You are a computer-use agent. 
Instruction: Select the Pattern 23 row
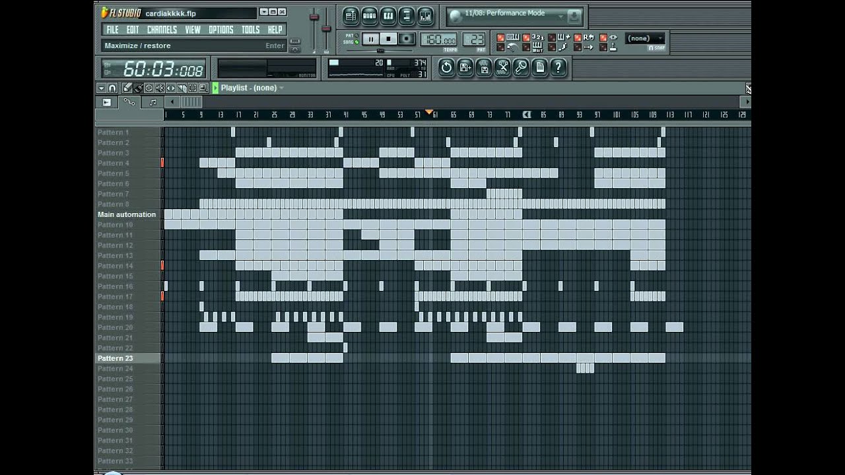[x=128, y=358]
